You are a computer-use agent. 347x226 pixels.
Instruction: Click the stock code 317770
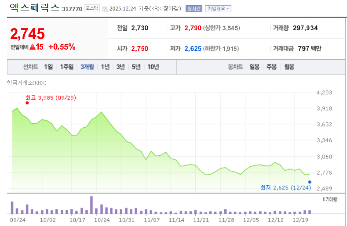72,9
